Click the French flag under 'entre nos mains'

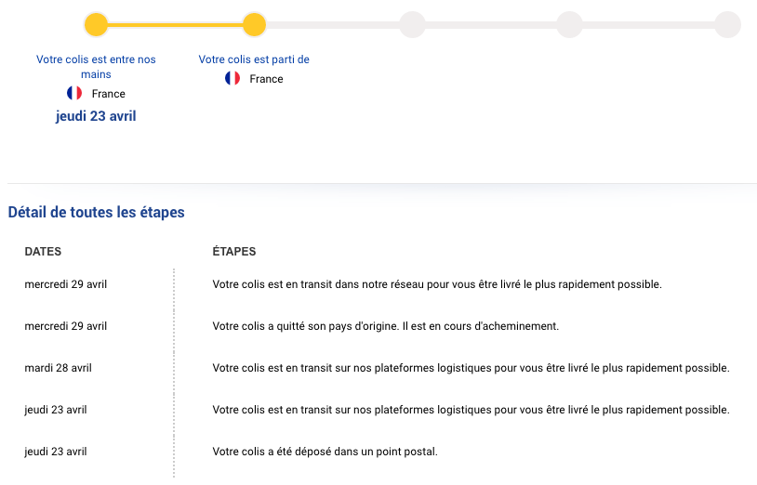coord(74,93)
